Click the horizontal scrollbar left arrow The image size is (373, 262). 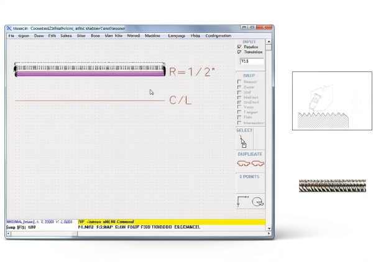point(8,233)
